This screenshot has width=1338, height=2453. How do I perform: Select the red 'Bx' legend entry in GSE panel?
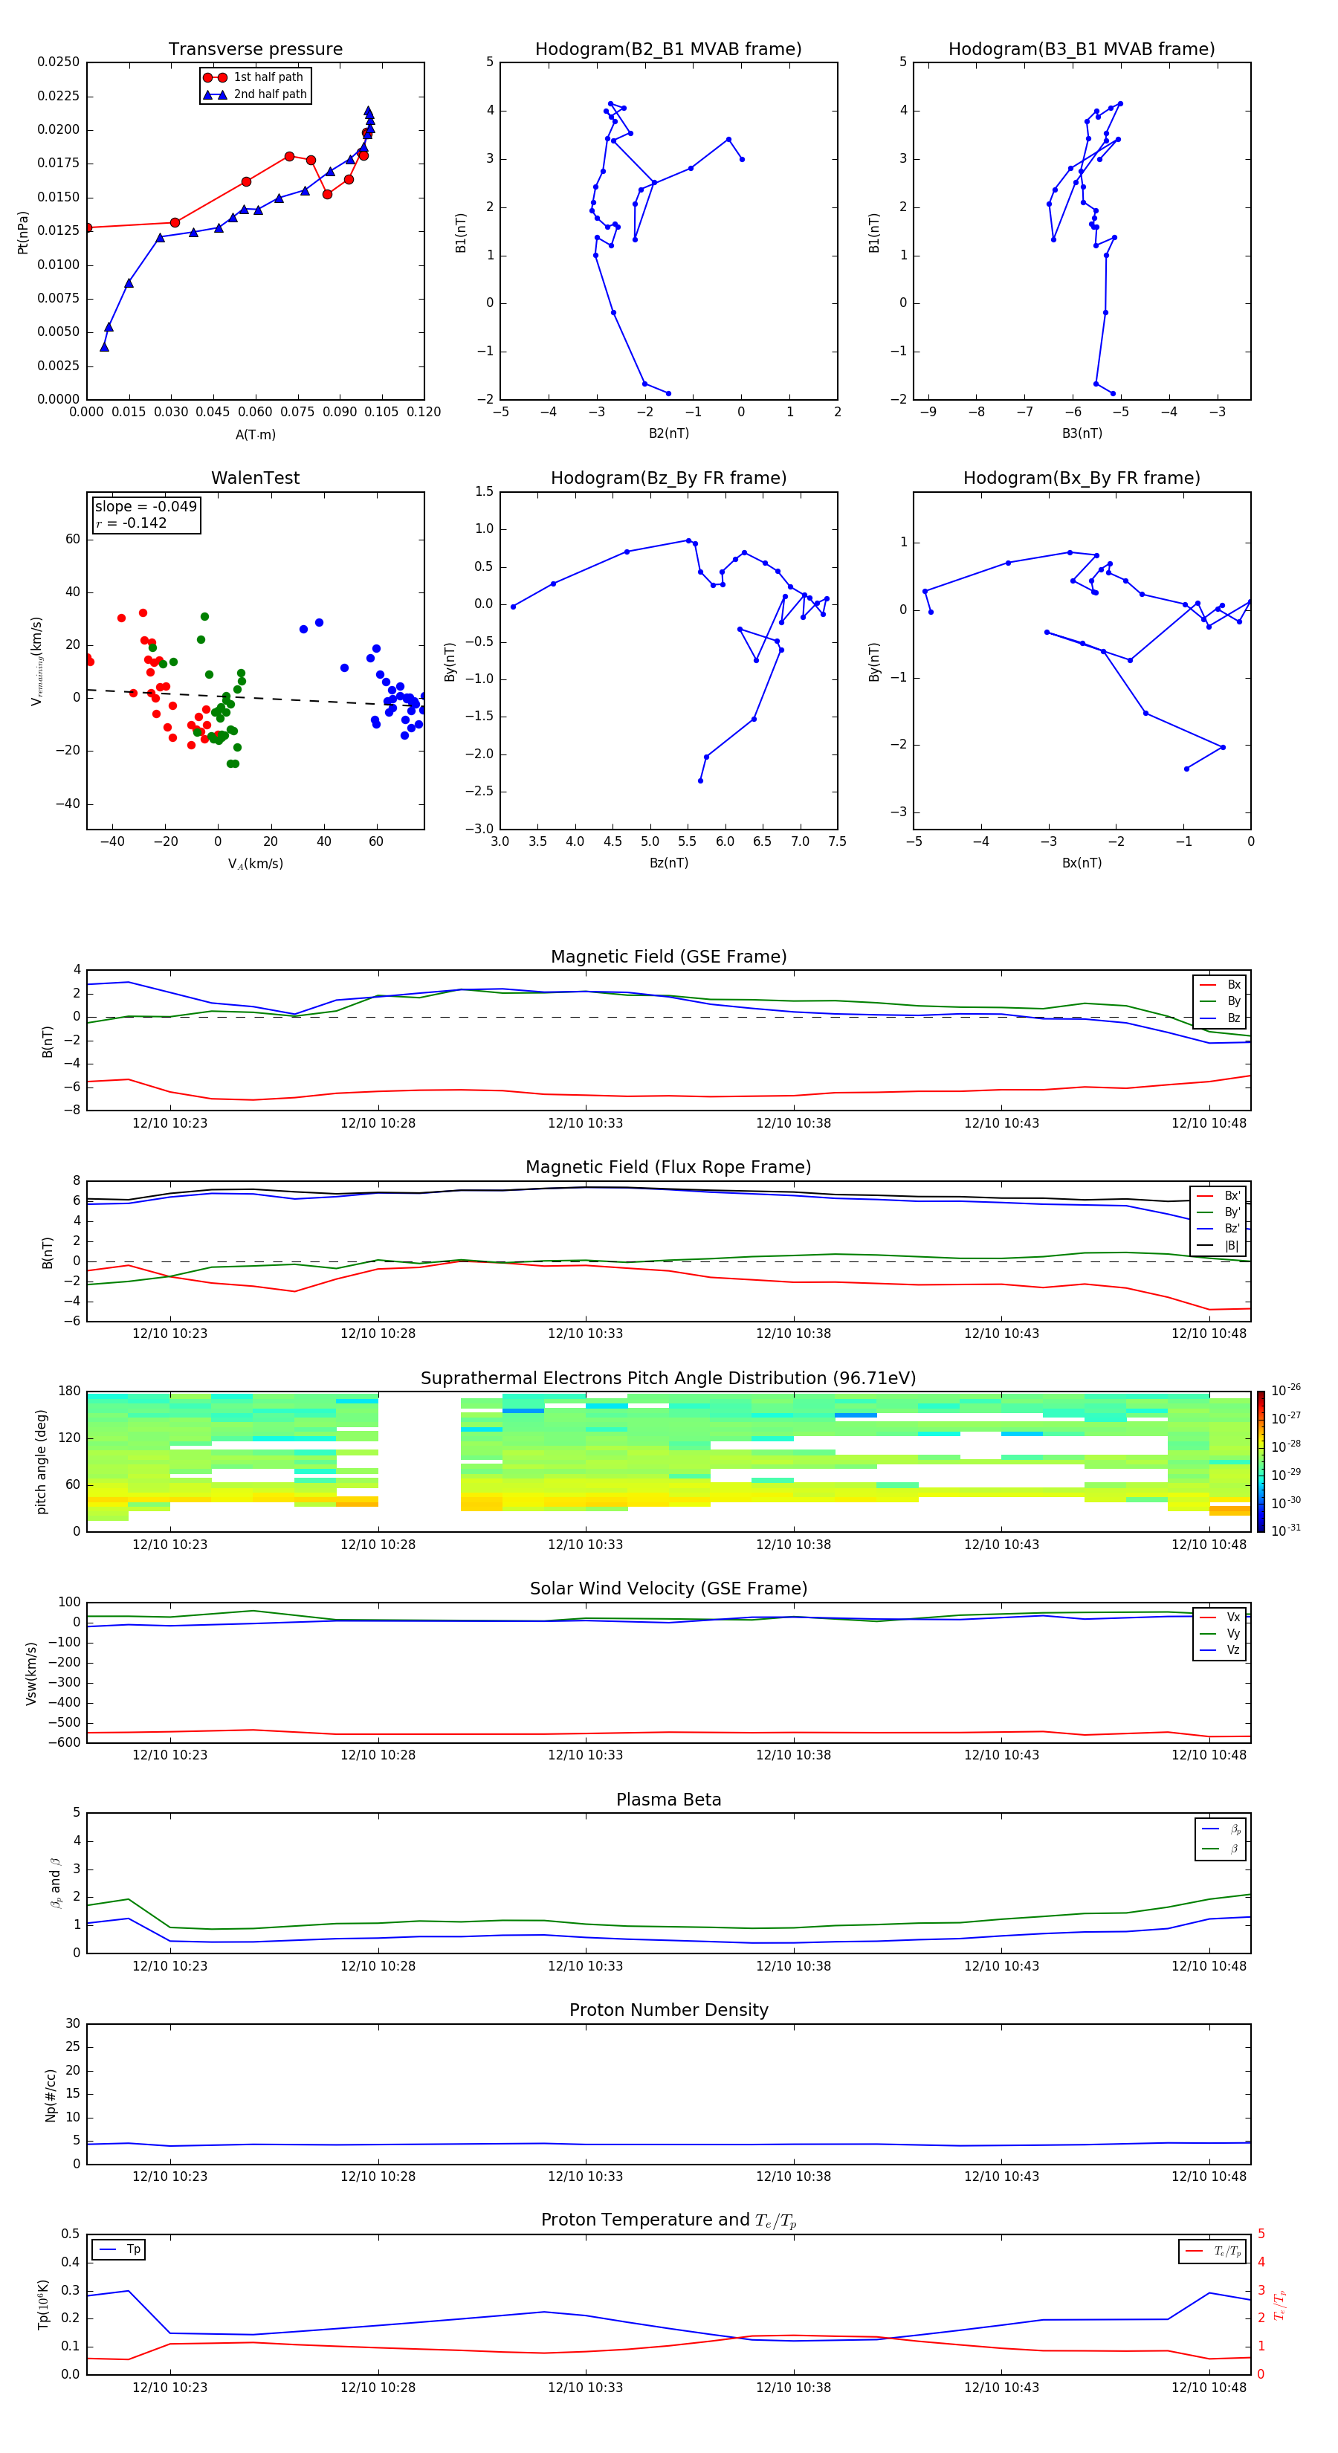click(1220, 985)
